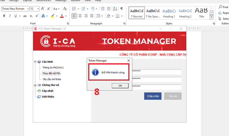The width and height of the screenshot is (229, 136).
Task: Apply text highlight color
Action: pyautogui.click(x=53, y=16)
